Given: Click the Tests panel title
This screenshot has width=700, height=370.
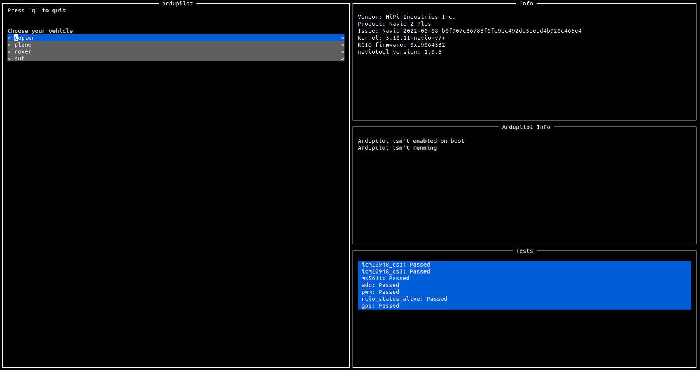Looking at the screenshot, I should tap(525, 251).
